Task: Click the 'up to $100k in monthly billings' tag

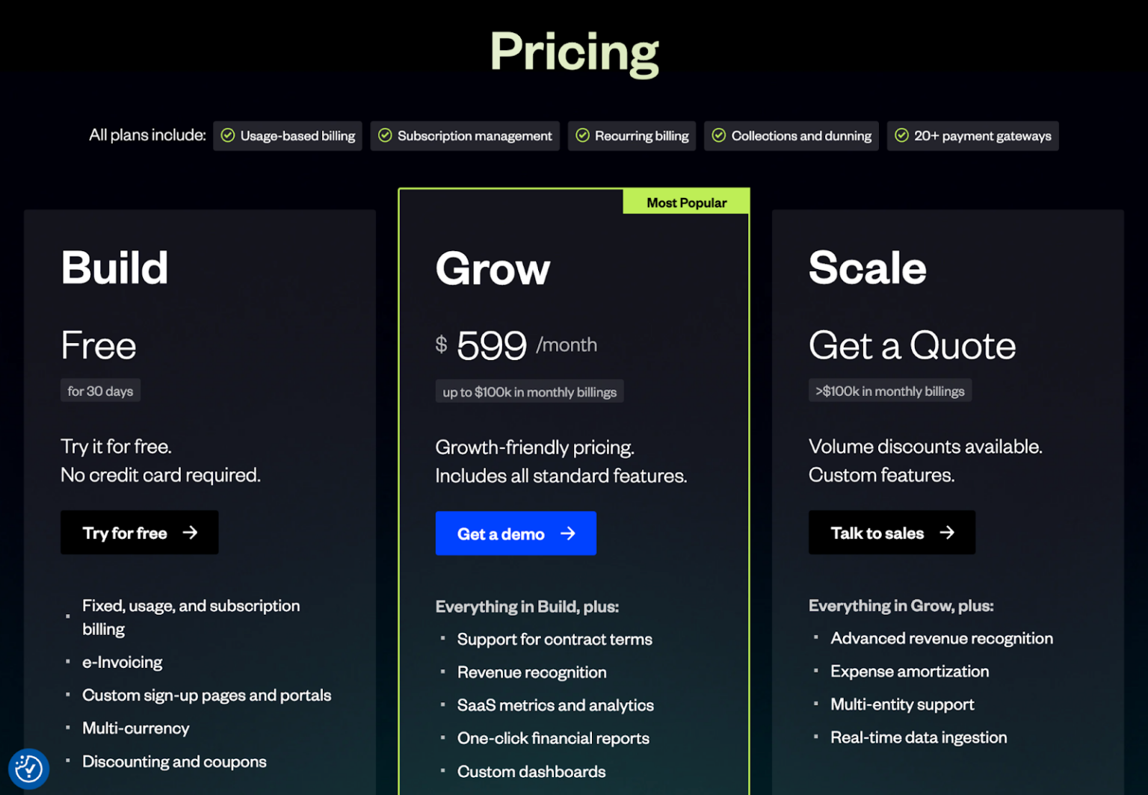Action: 529,391
